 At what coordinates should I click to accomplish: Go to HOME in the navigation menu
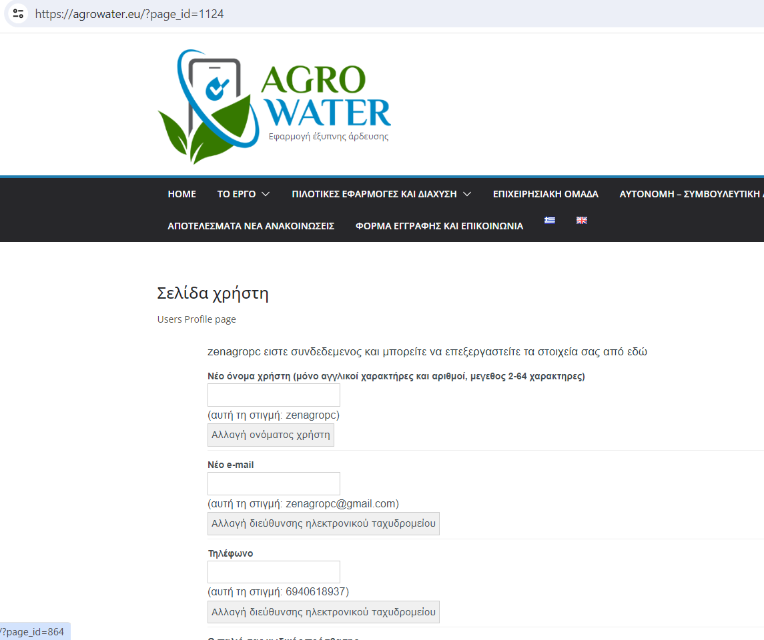pos(181,194)
